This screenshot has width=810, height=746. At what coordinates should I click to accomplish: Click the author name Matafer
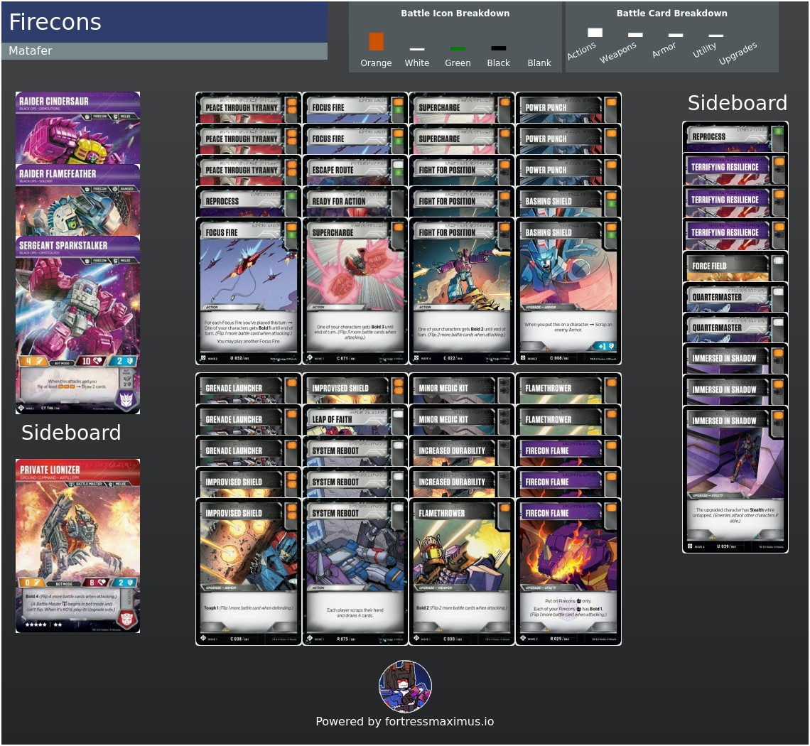point(31,50)
